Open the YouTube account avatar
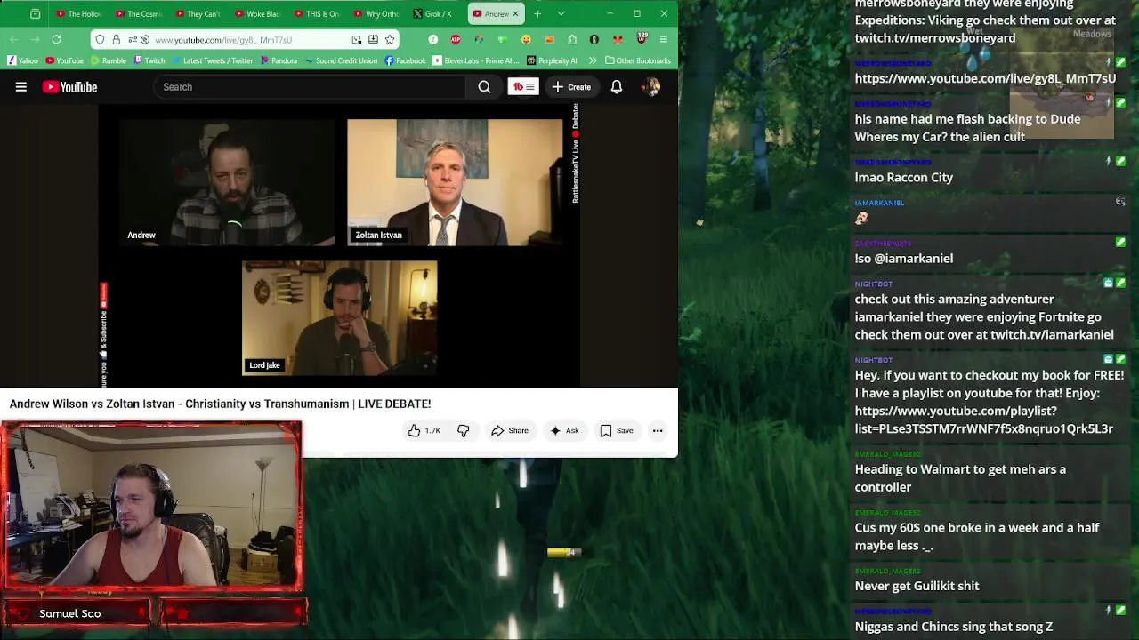1139x640 pixels. 651,87
